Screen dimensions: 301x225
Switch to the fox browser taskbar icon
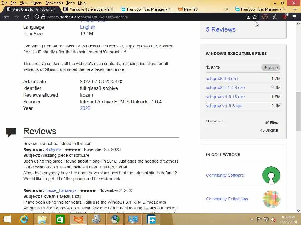point(78,219)
